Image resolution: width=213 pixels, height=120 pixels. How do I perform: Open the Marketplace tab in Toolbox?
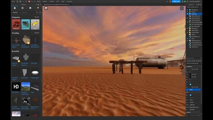coord(15,8)
